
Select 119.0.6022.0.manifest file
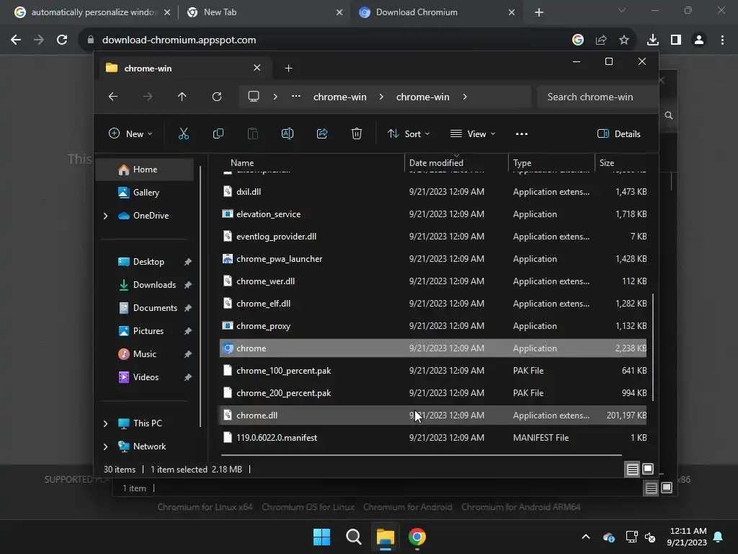click(x=433, y=438)
